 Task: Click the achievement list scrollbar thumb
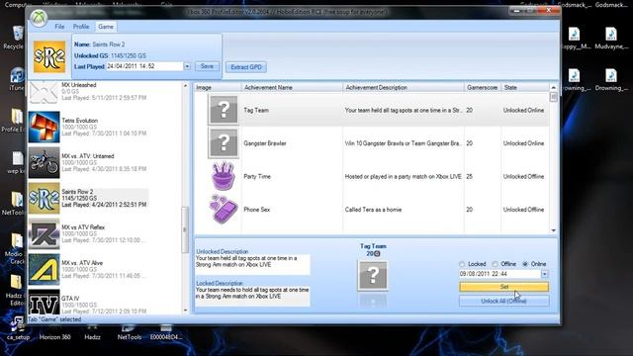coord(554,97)
